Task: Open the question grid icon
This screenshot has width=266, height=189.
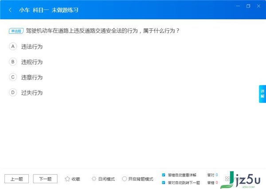Action: point(227,179)
